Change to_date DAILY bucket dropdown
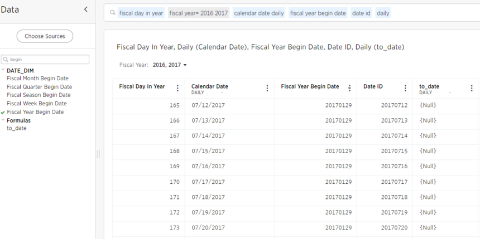The height and width of the screenshot is (239, 480). (x=450, y=92)
